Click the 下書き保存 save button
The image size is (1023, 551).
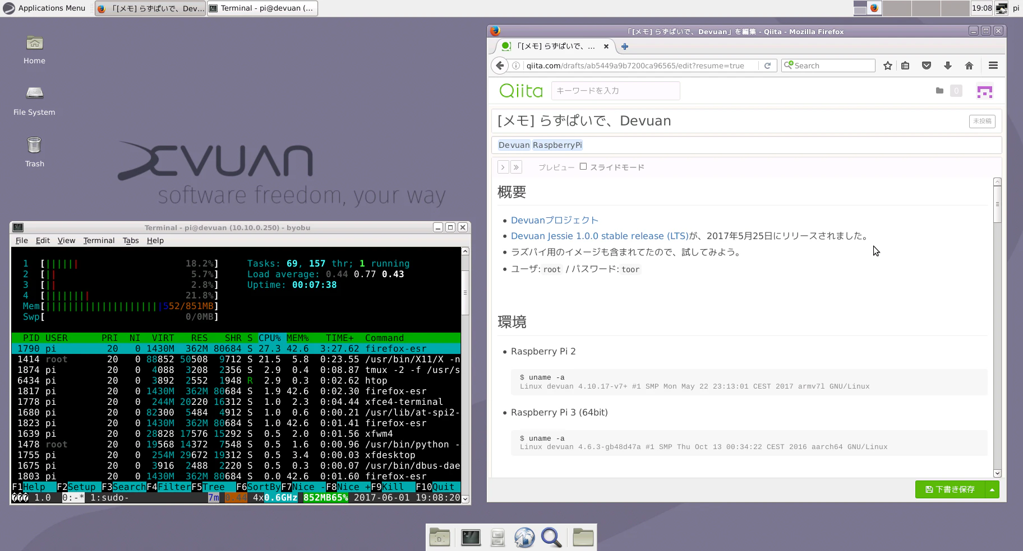pyautogui.click(x=952, y=489)
